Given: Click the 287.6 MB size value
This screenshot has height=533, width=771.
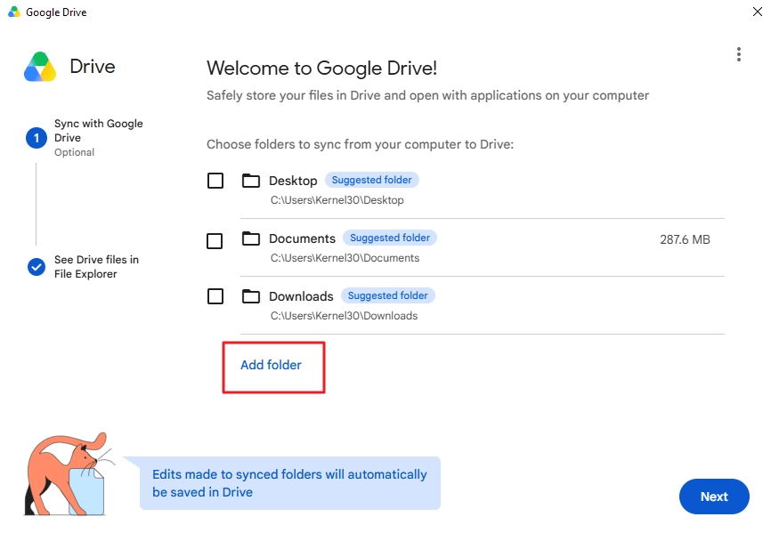Looking at the screenshot, I should [x=685, y=239].
